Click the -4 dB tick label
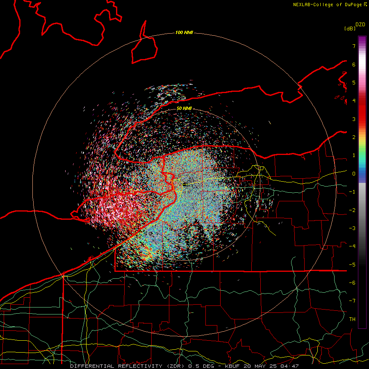The width and height of the screenshot is (369, 369). coord(352,246)
